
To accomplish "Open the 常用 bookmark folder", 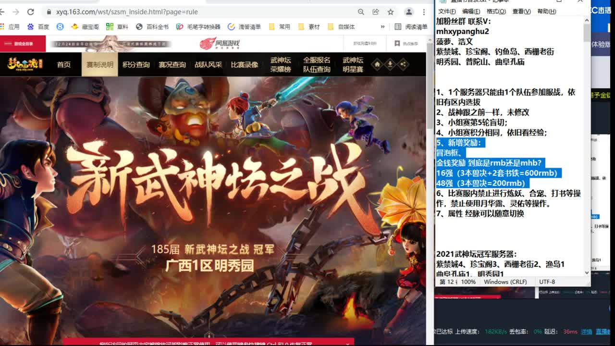I will (x=280, y=27).
